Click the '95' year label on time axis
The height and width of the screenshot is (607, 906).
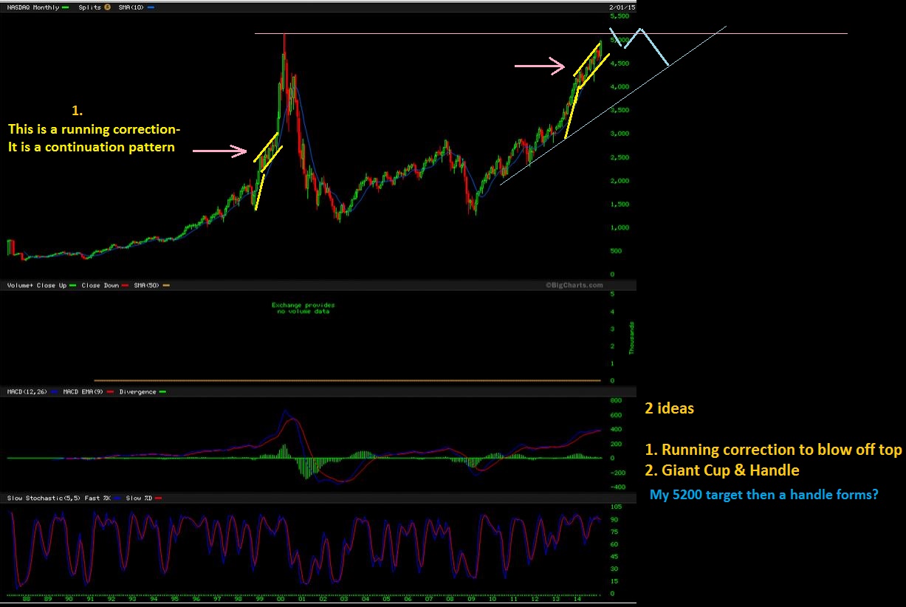point(175,599)
